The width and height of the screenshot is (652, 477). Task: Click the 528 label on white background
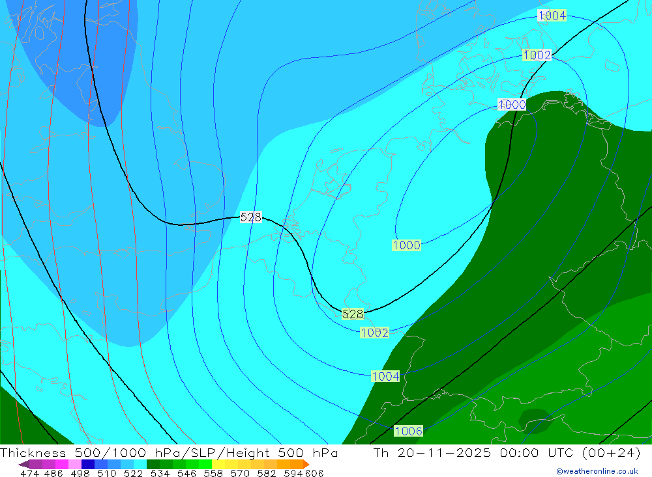251,217
